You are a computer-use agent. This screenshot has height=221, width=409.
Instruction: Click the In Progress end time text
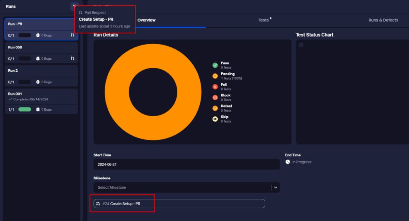tap(302, 162)
